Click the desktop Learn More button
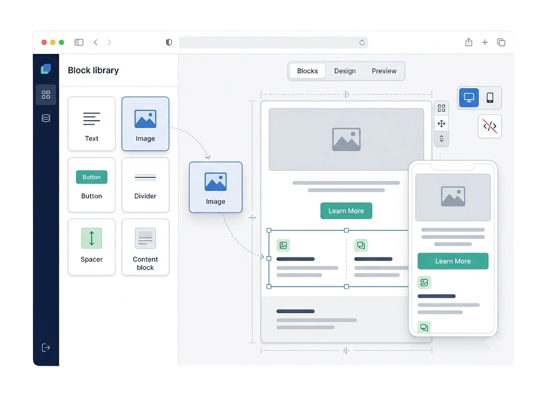This screenshot has width=547, height=396. pos(346,211)
